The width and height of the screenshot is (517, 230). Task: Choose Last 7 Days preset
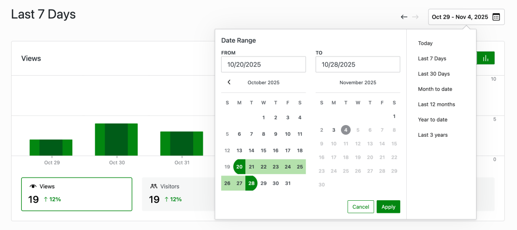(x=432, y=59)
